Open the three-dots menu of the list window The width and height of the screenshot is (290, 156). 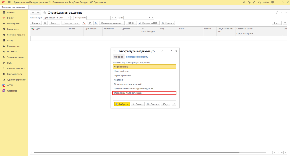coord(282,12)
